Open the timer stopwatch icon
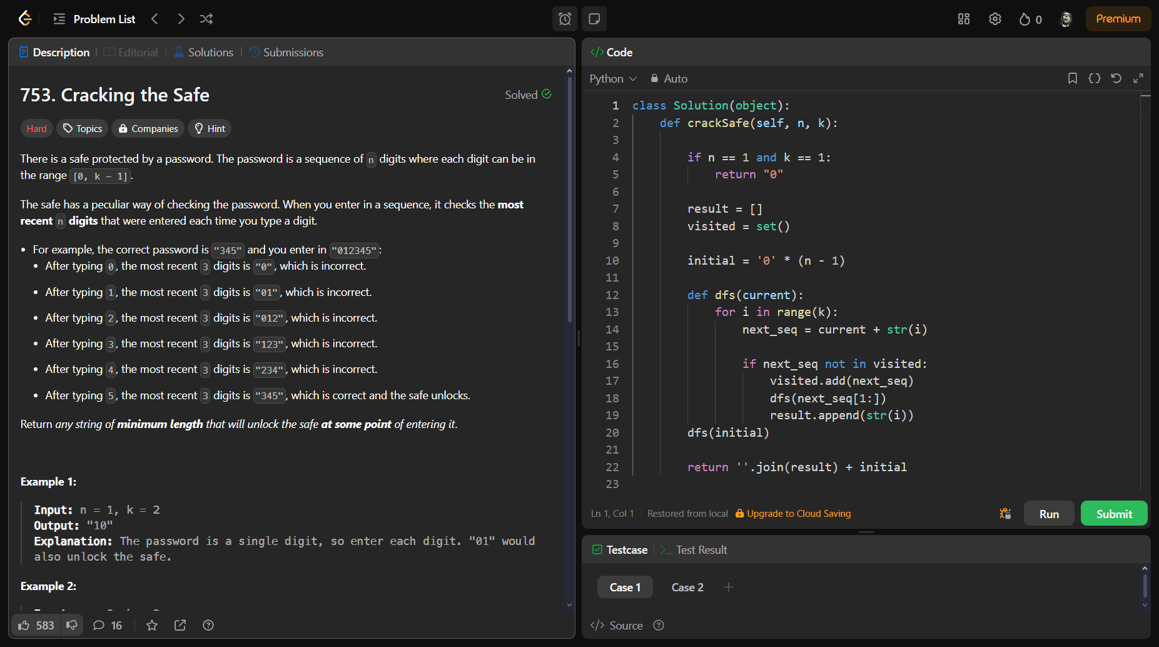Screen dimensions: 1159x647 click(x=564, y=19)
